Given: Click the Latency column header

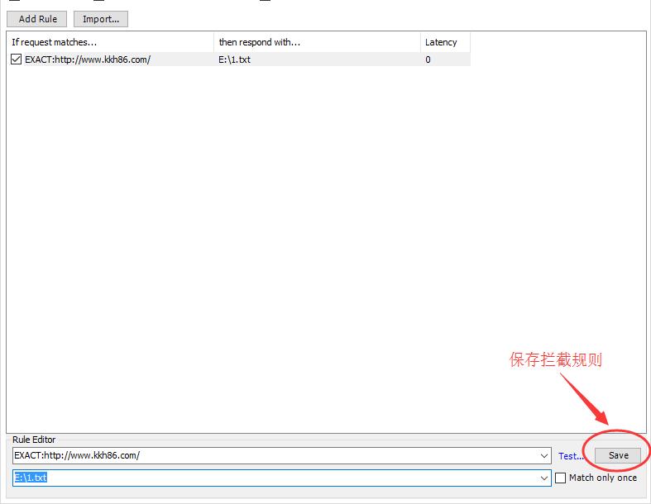Looking at the screenshot, I should (446, 42).
